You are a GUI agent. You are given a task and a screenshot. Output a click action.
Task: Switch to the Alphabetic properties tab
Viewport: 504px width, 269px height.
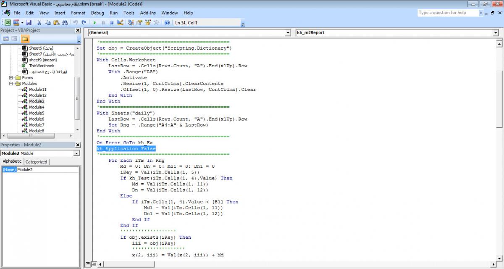pyautogui.click(x=12, y=161)
